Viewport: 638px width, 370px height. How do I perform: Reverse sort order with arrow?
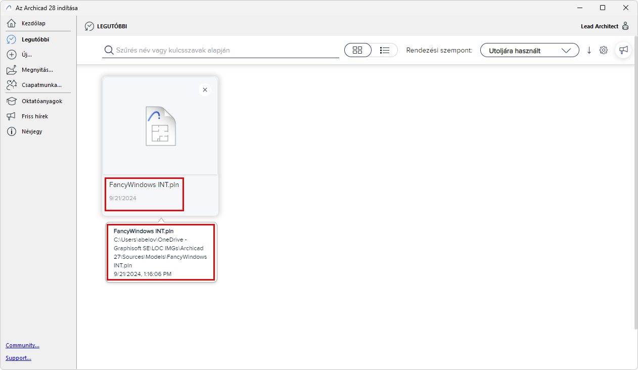pyautogui.click(x=589, y=50)
